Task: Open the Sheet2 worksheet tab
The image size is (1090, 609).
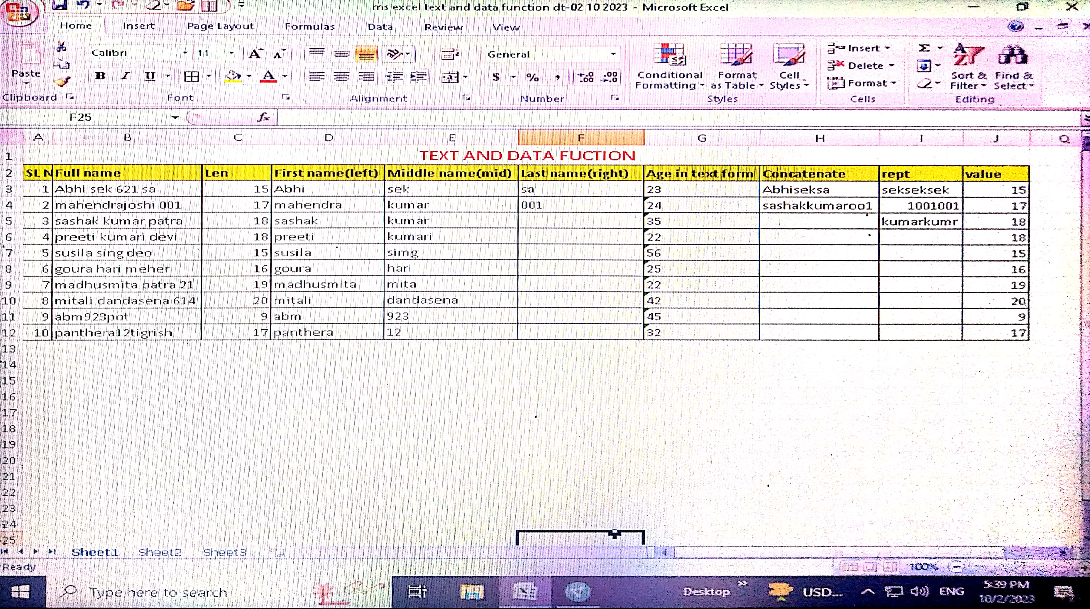Action: click(x=160, y=552)
